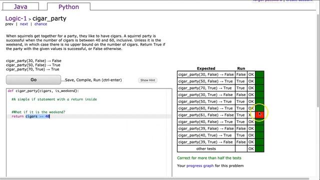Switch to the Java tab
The image size is (320, 180).
coord(20,6)
